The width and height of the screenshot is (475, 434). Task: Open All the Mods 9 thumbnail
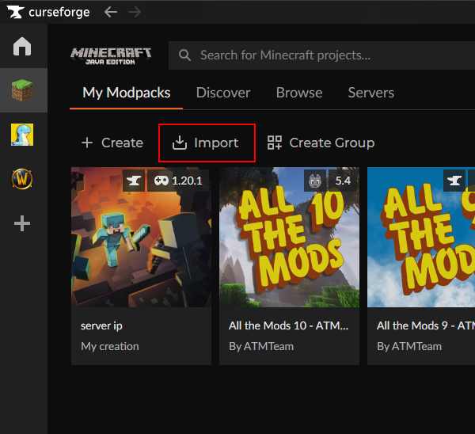tap(421, 238)
